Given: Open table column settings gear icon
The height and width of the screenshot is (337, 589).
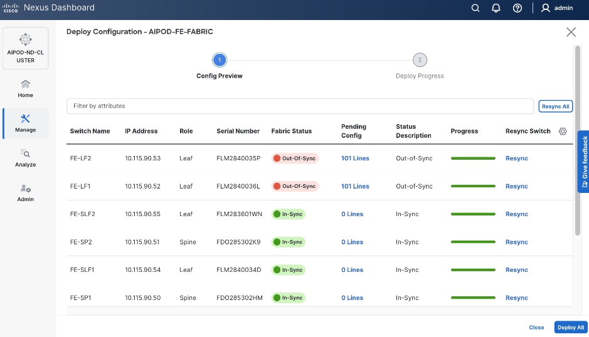Looking at the screenshot, I should [x=563, y=132].
